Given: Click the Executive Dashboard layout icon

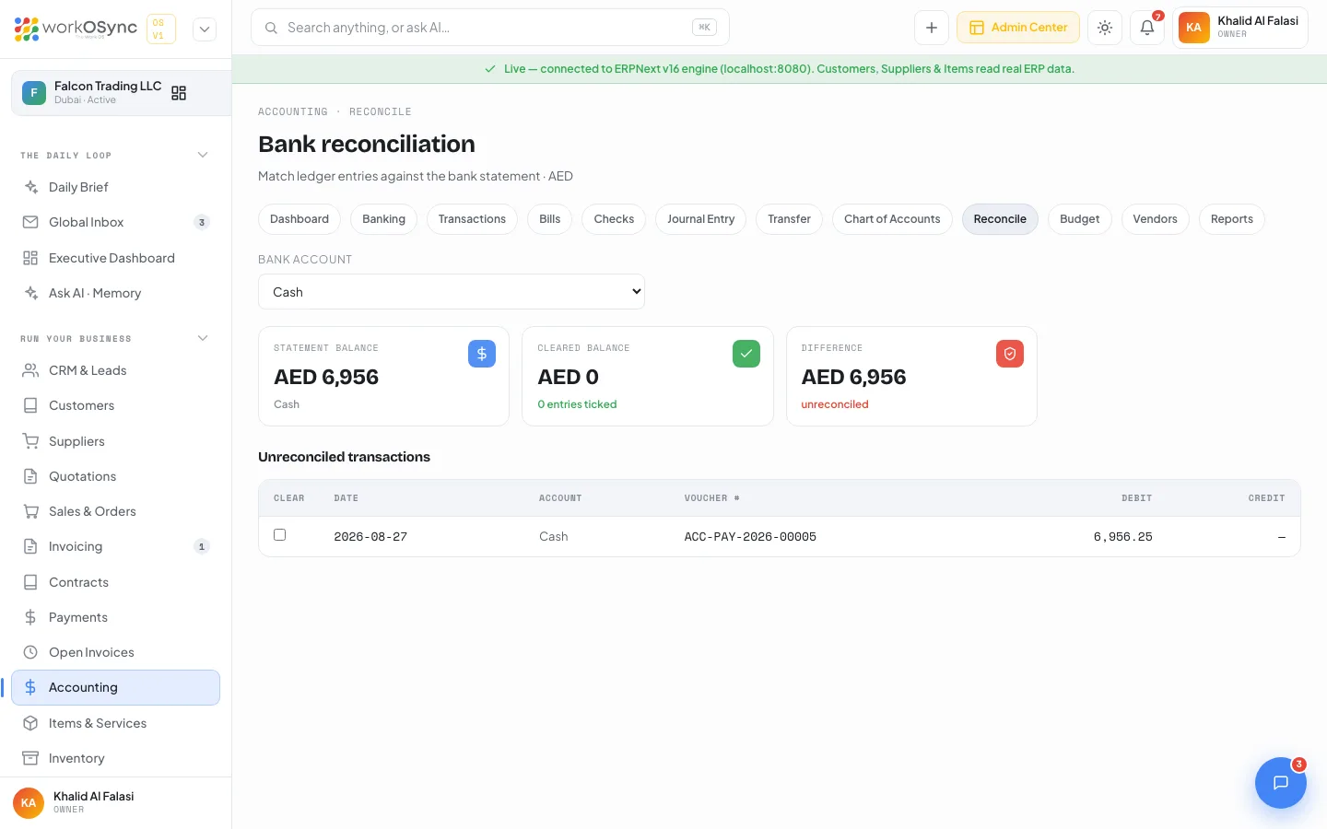Looking at the screenshot, I should [x=30, y=258].
